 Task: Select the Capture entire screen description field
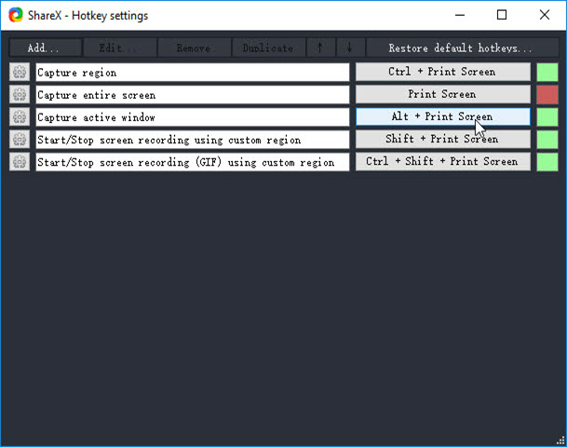193,95
